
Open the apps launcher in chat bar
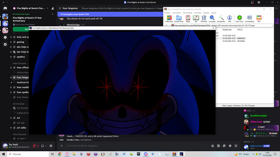236,146
